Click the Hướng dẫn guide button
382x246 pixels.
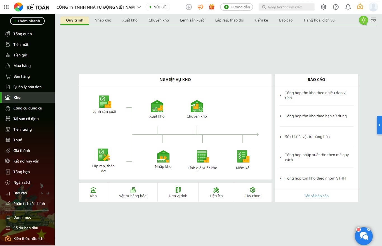coord(237,7)
